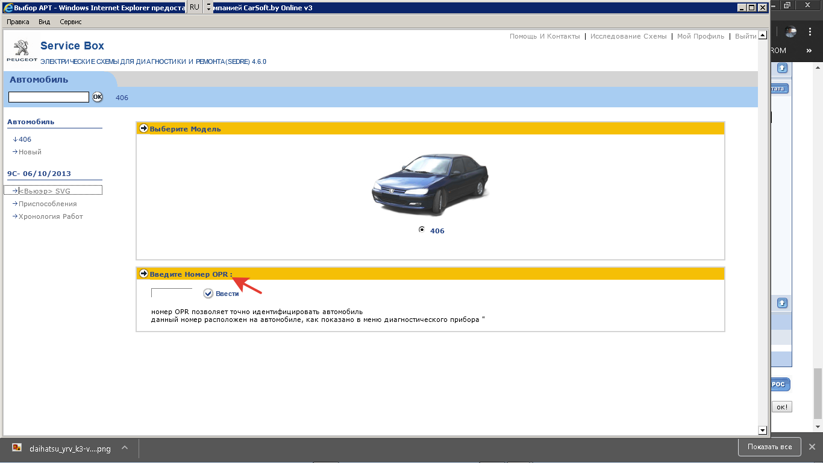
Task: Click profile avatar in background browser
Action: click(x=790, y=32)
